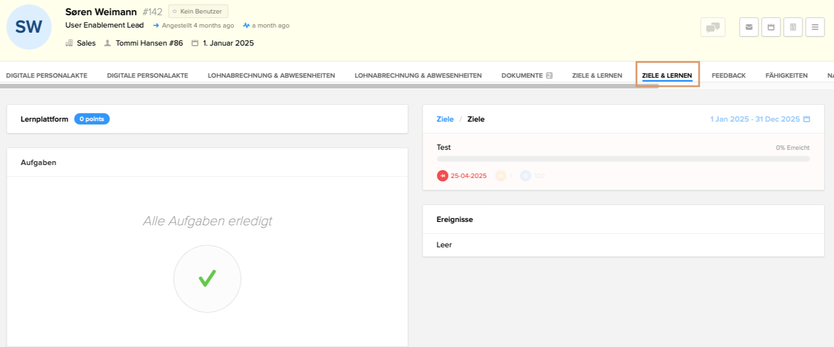The width and height of the screenshot is (834, 347).
Task: Click the Test goal progress bar
Action: pyautogui.click(x=622, y=159)
